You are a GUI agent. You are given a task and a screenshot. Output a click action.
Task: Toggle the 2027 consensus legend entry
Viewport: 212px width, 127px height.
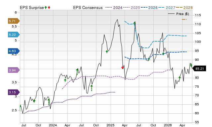tap(167, 8)
